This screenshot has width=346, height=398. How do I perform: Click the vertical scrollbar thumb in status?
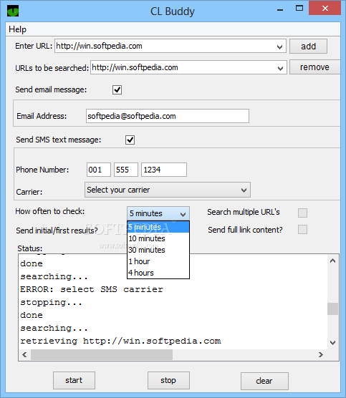pos(332,309)
